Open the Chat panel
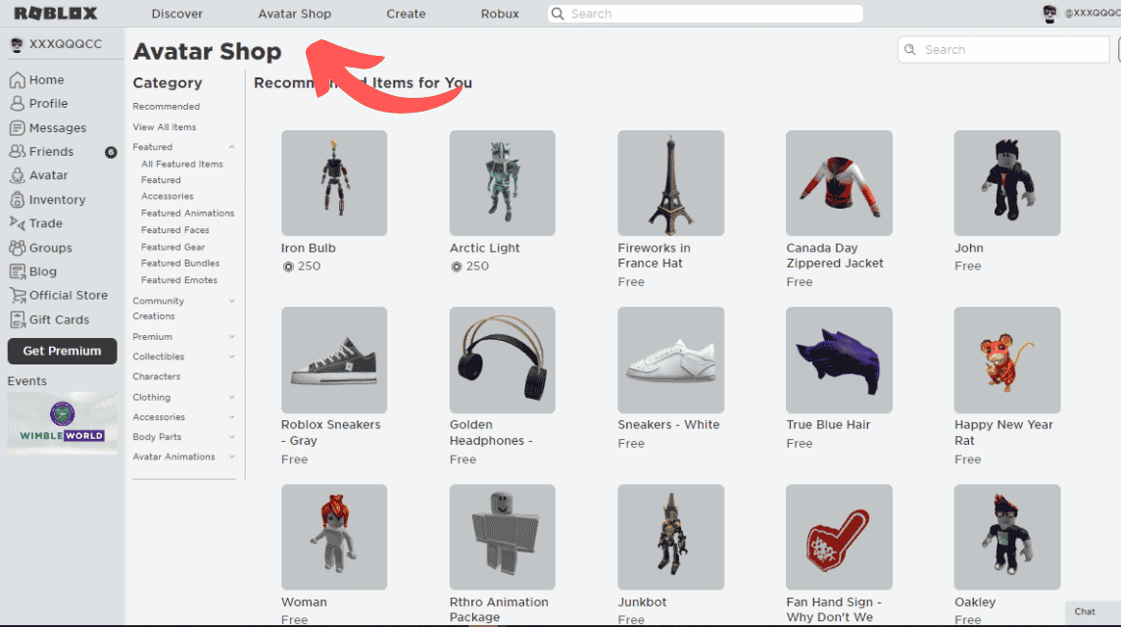Image resolution: width=1121 pixels, height=627 pixels. pyautogui.click(x=1093, y=612)
